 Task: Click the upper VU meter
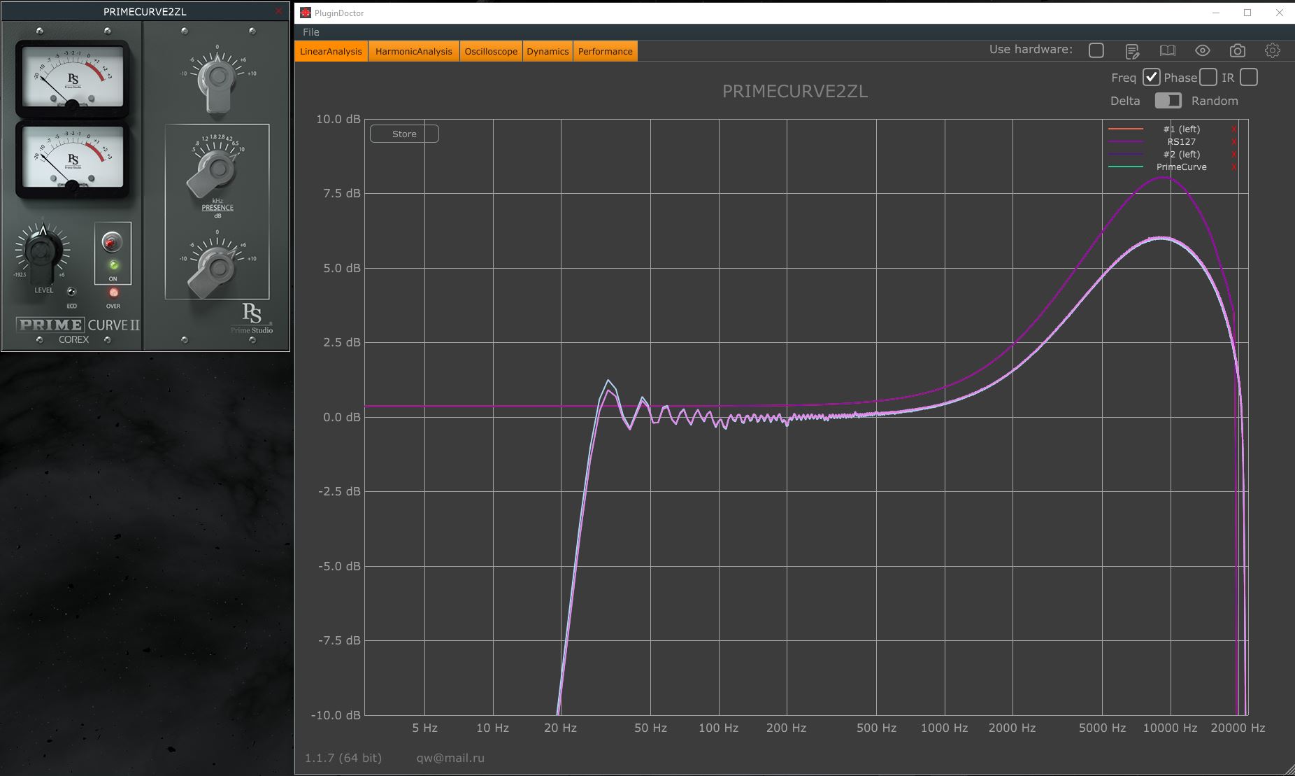(x=72, y=78)
